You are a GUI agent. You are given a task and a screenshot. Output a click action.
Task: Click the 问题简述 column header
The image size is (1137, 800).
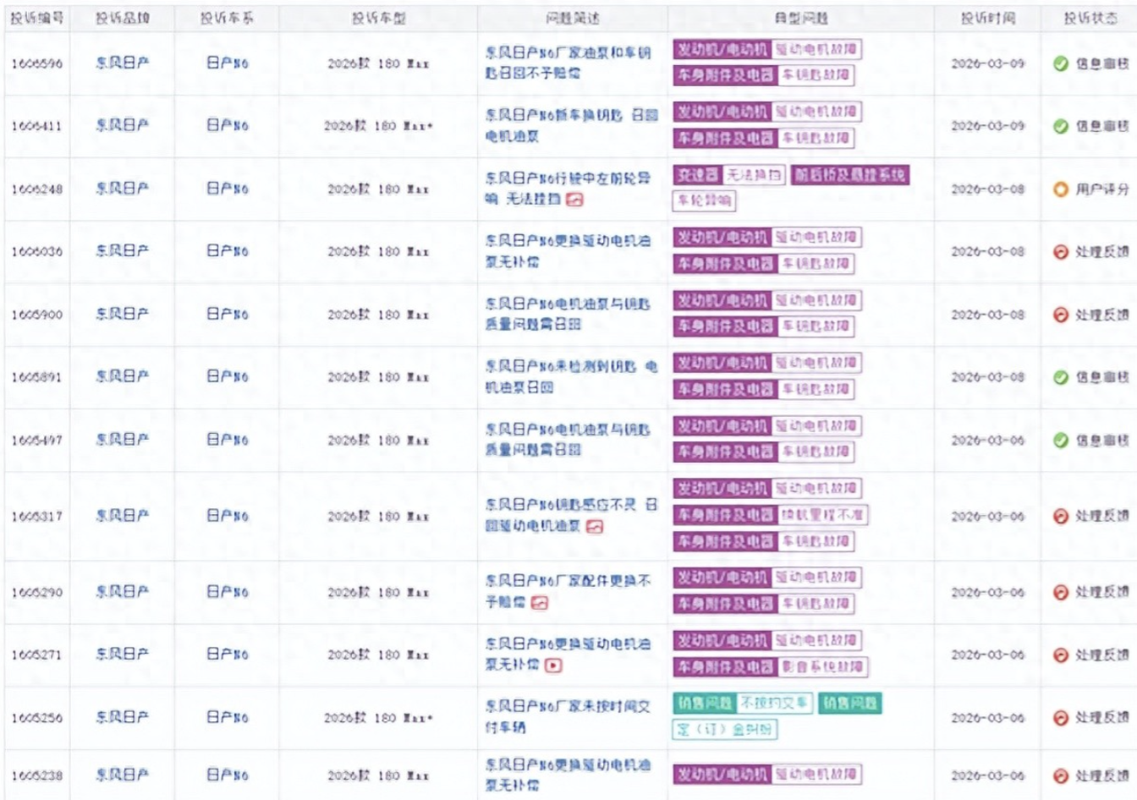coord(573,18)
